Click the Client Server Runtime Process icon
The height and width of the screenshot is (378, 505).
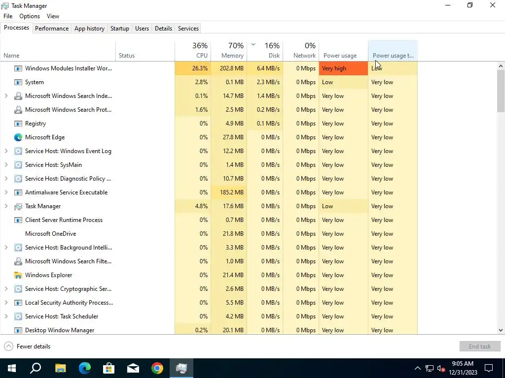(18, 220)
